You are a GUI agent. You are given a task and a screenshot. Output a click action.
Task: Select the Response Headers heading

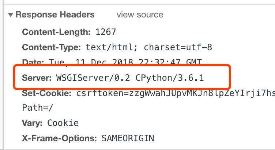pyautogui.click(x=55, y=15)
